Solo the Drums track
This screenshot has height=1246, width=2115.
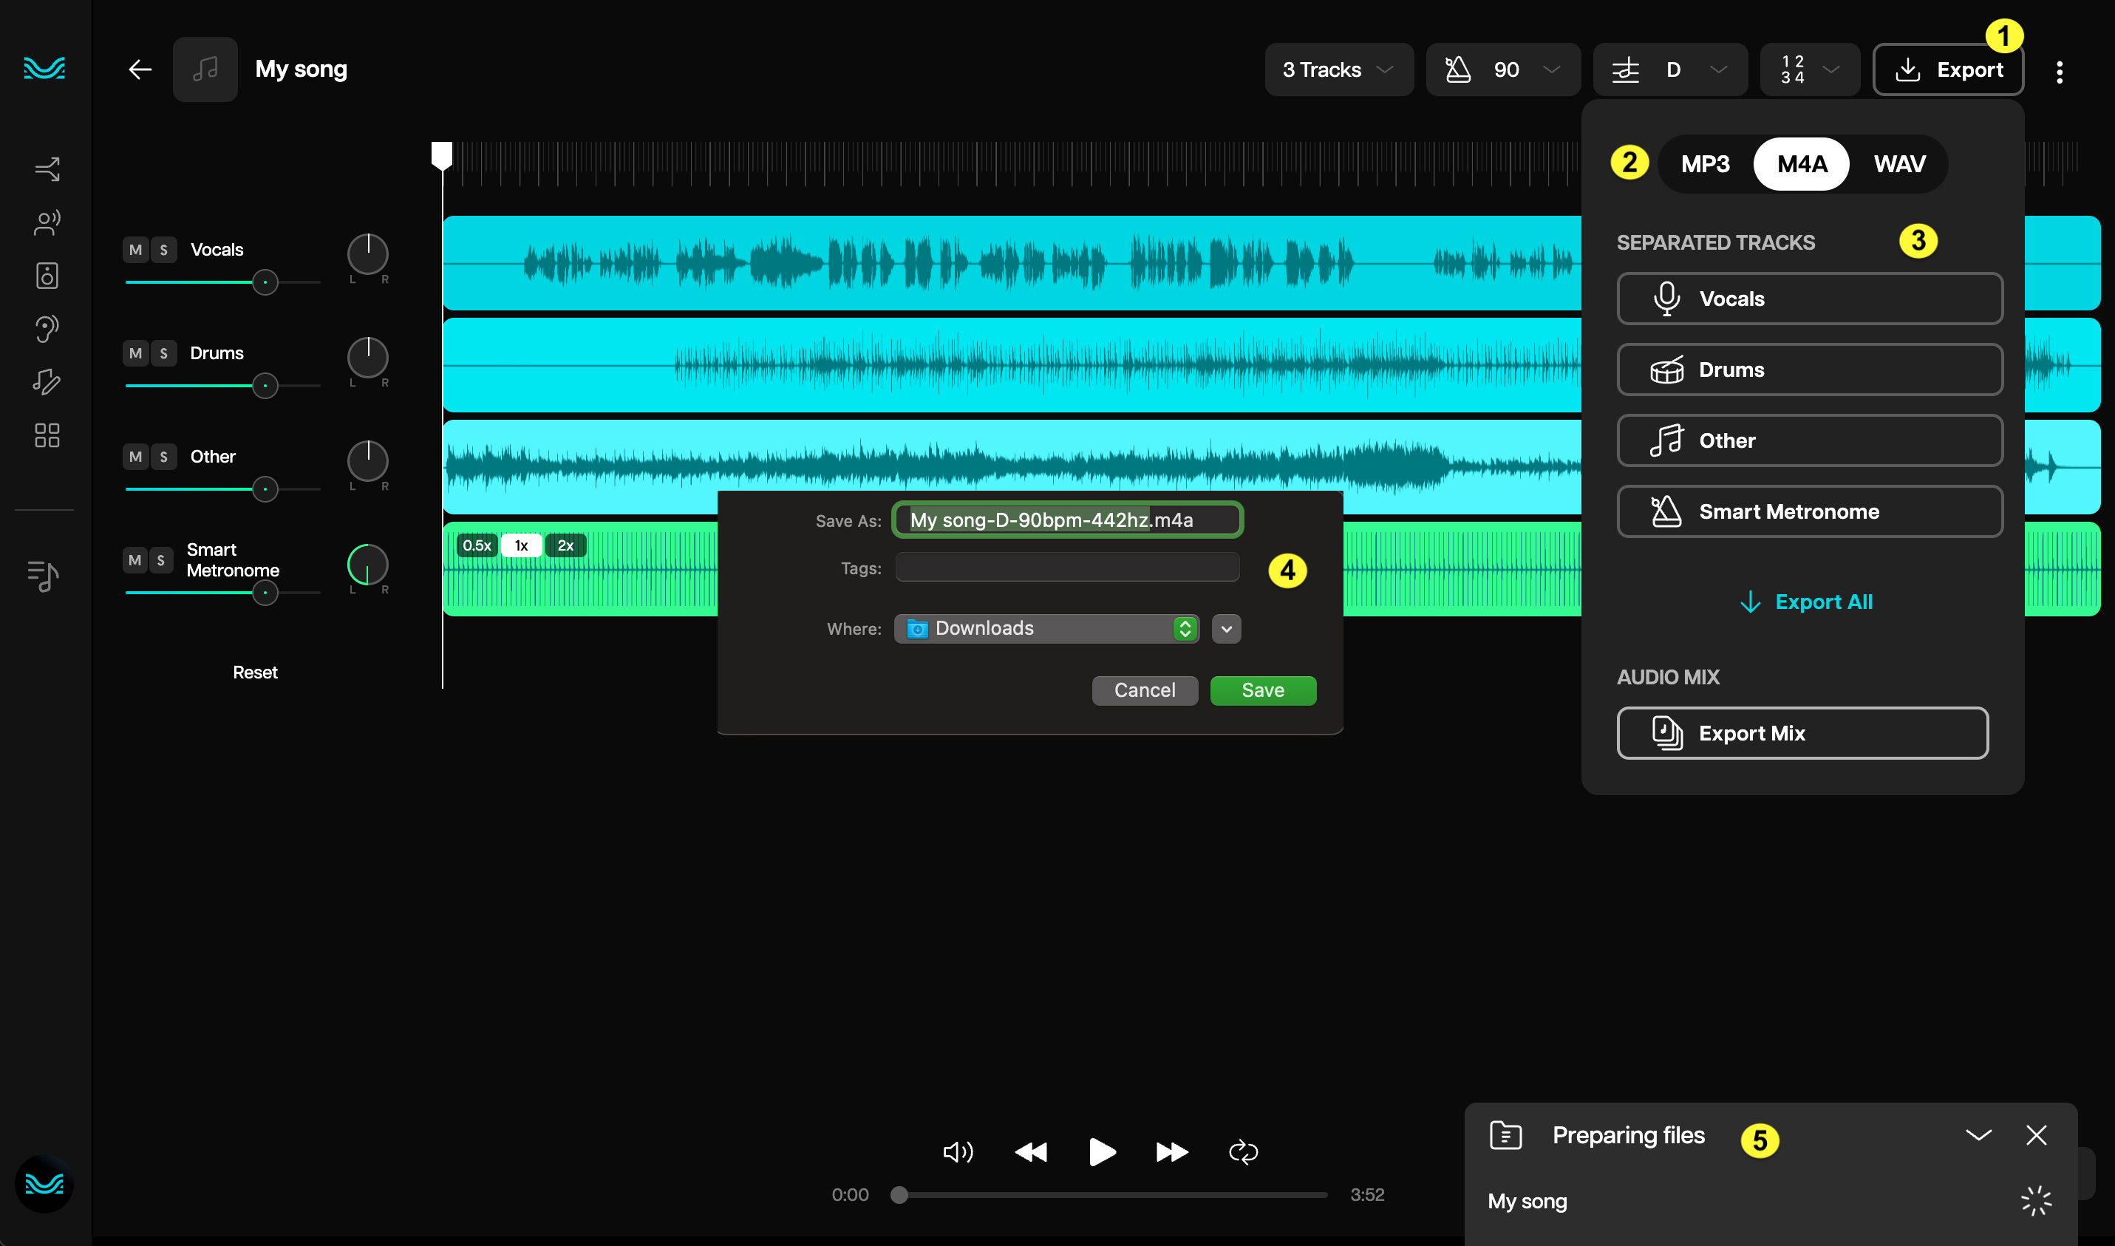point(164,353)
